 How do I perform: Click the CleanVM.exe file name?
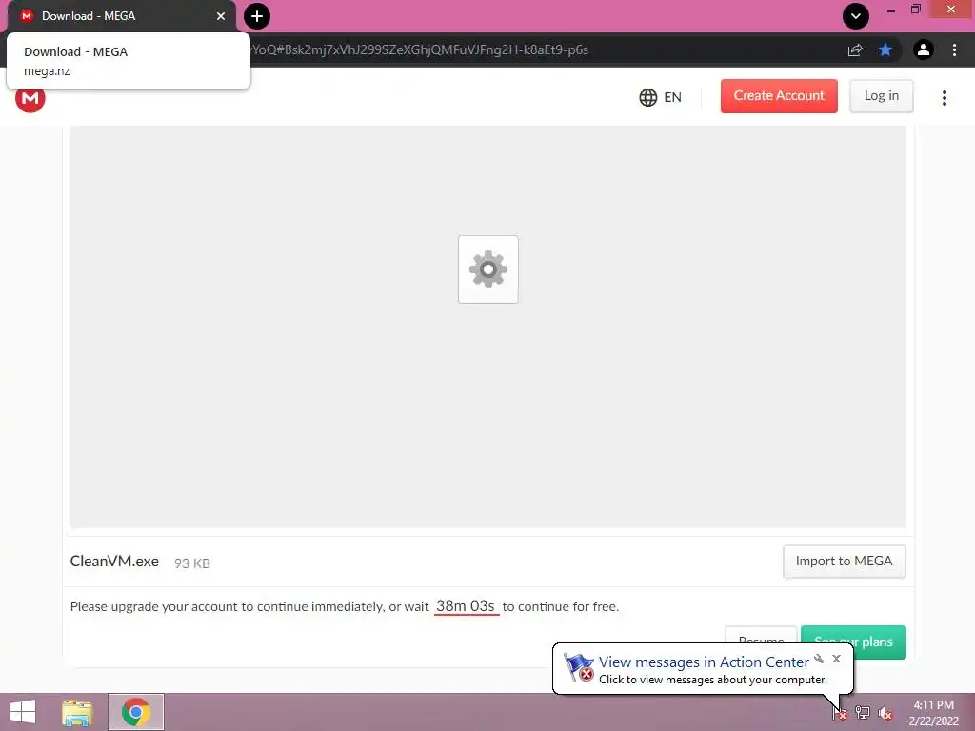[114, 562]
